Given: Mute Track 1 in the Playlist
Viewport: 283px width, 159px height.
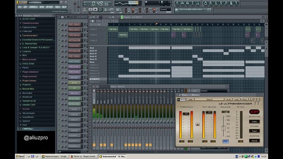Looking at the screenshot, I should (107, 29).
